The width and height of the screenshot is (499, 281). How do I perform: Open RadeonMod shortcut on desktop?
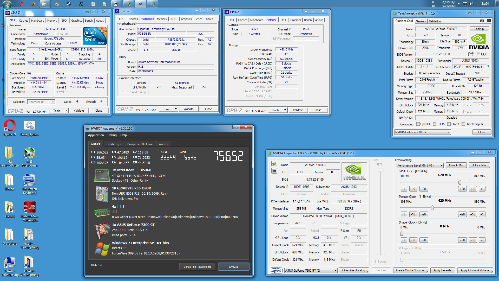29,211
